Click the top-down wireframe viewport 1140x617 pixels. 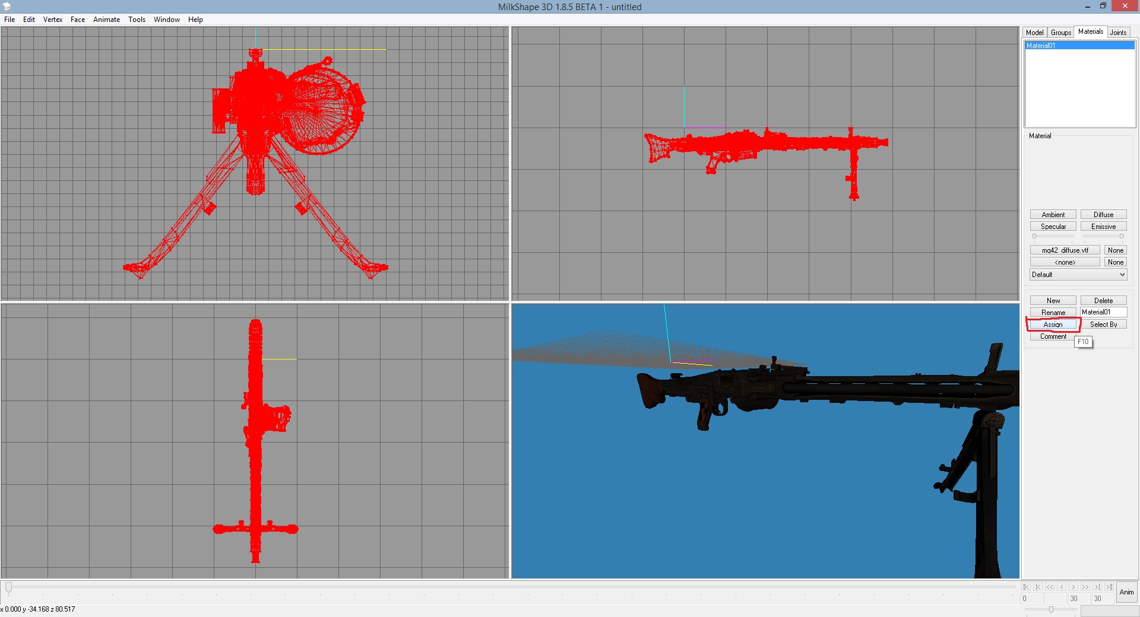(255, 441)
